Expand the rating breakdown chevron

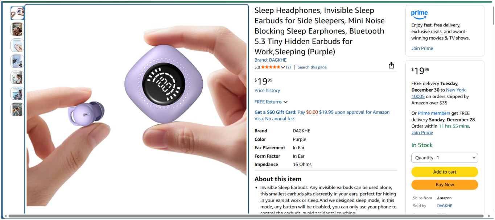(x=283, y=67)
